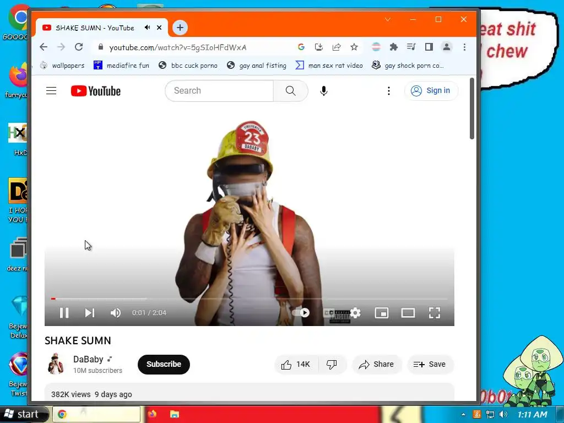Reload the current page

point(79,47)
